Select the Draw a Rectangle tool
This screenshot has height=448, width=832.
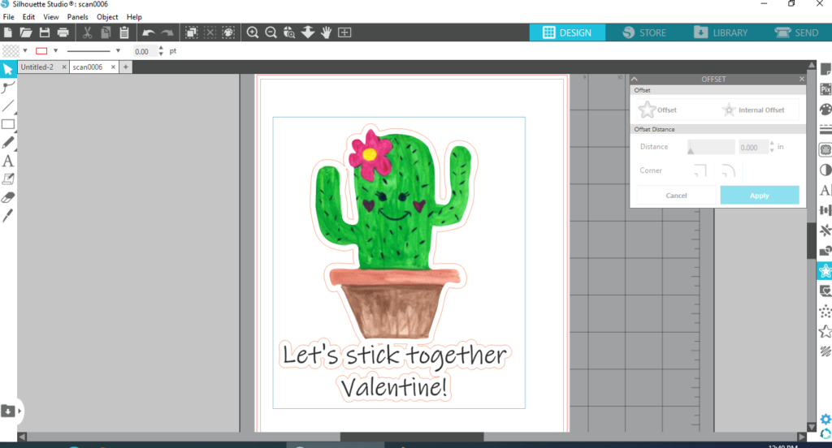tap(8, 124)
